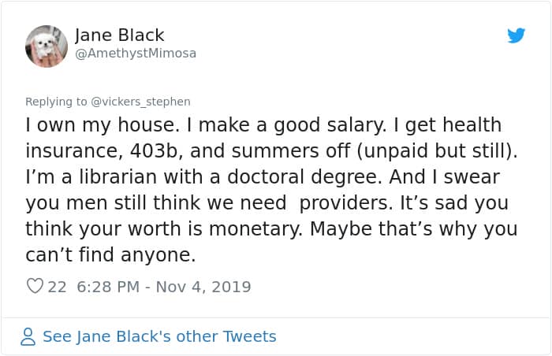
Task: Click the "I own my house" sentence
Action: (x=99, y=126)
